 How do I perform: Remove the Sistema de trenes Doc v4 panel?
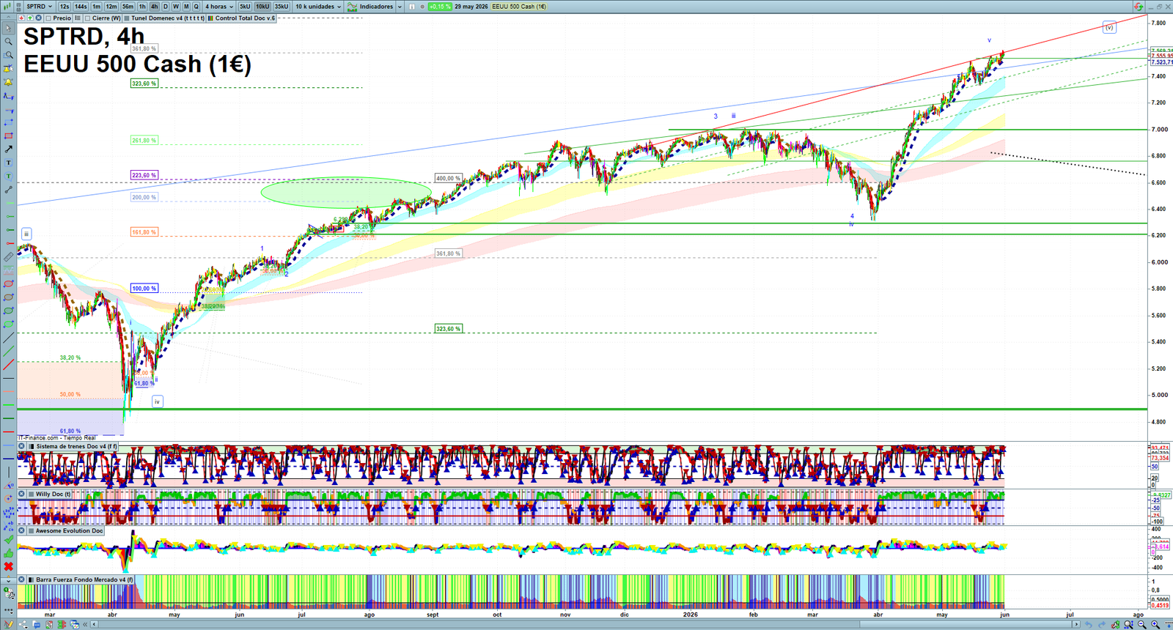point(21,446)
